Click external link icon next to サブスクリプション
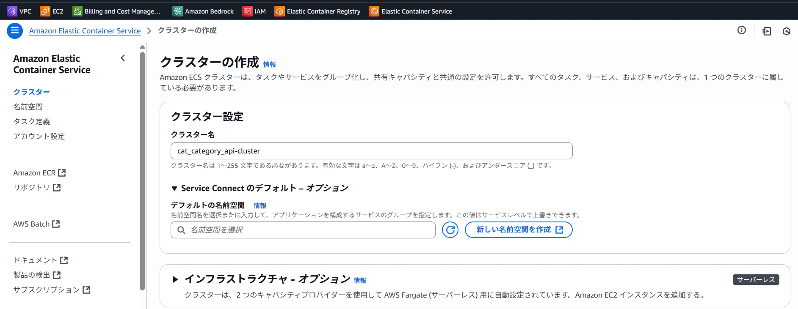 [x=86, y=290]
